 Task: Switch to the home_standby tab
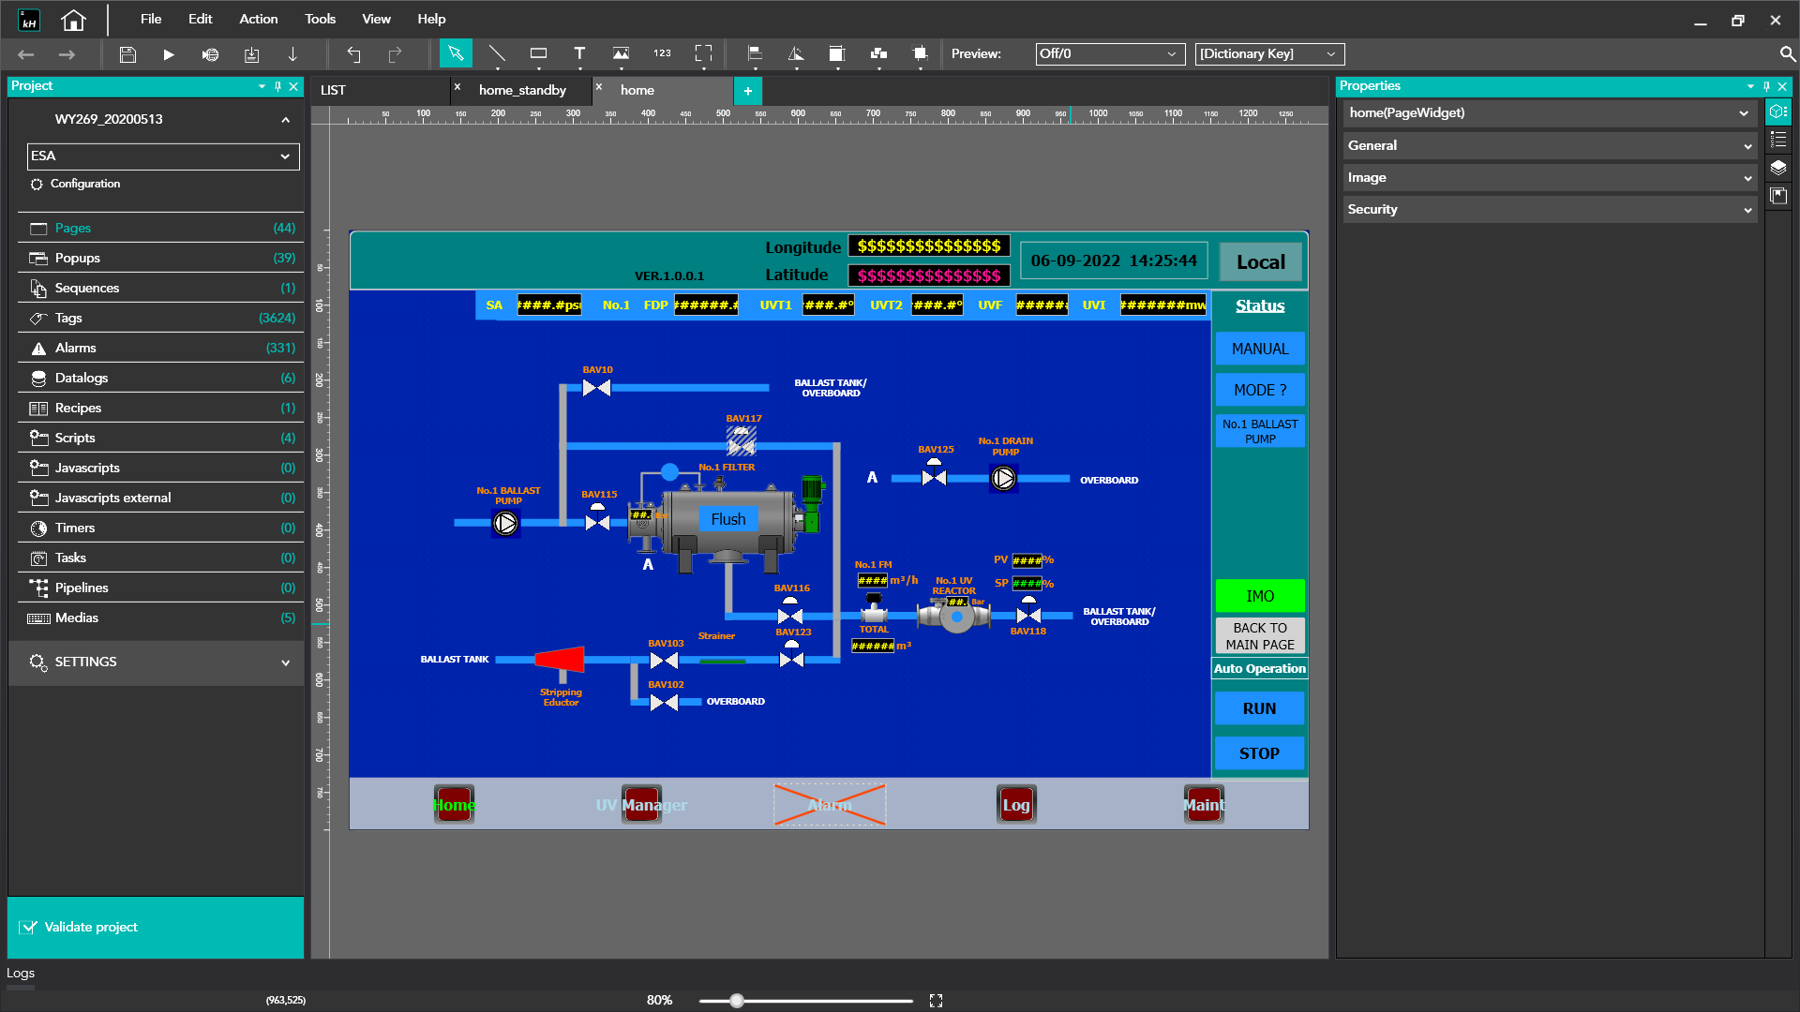point(522,90)
